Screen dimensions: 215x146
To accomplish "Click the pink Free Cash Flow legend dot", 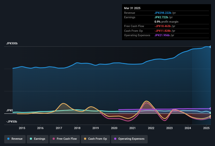I will pyautogui.click(x=54, y=139).
